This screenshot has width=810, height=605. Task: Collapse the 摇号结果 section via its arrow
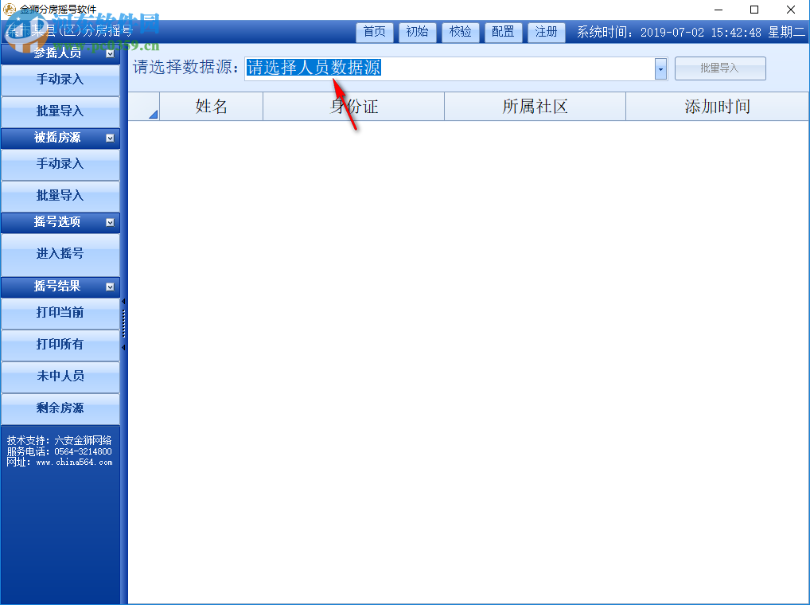tap(111, 287)
